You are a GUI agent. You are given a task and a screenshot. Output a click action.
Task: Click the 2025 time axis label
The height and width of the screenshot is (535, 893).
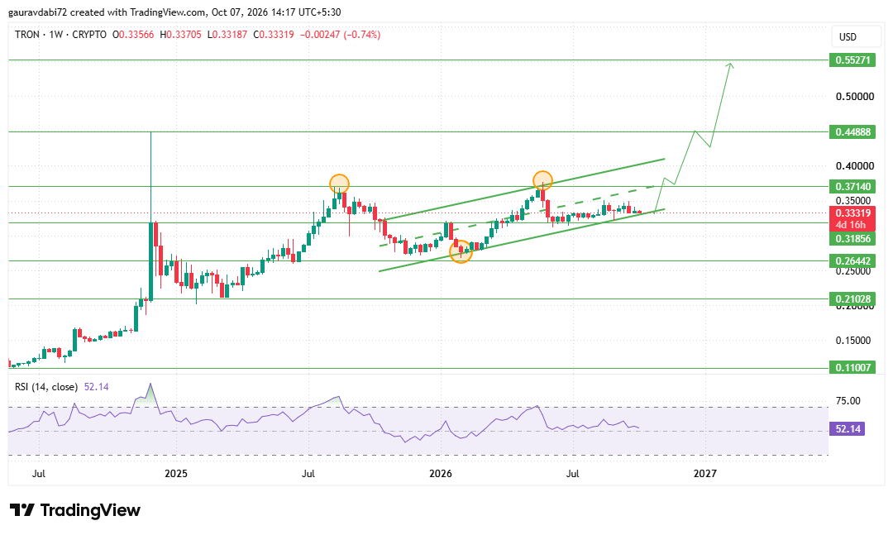coord(176,474)
